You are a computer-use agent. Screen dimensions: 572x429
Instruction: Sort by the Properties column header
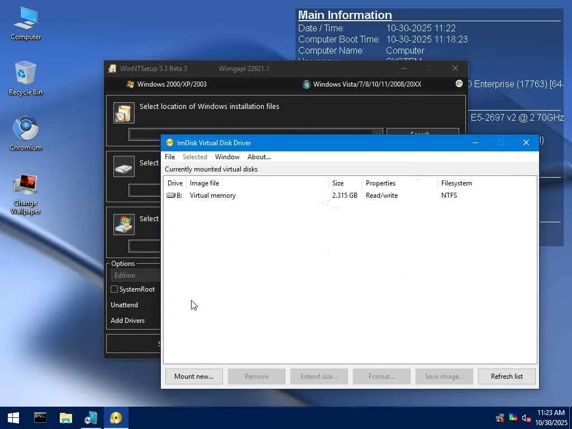(x=400, y=183)
